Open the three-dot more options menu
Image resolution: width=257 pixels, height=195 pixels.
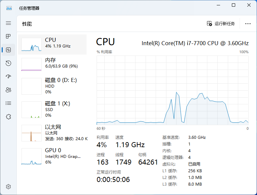click(x=248, y=24)
